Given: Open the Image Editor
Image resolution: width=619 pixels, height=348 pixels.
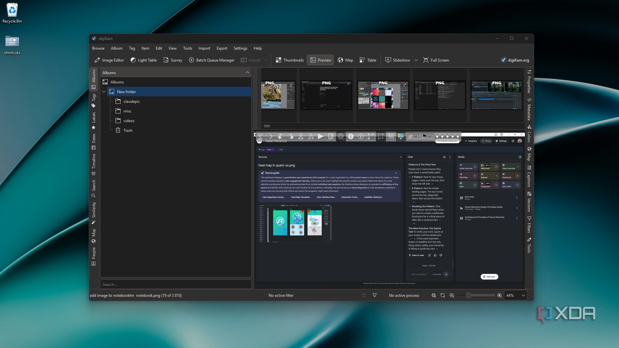Looking at the screenshot, I should pos(109,60).
